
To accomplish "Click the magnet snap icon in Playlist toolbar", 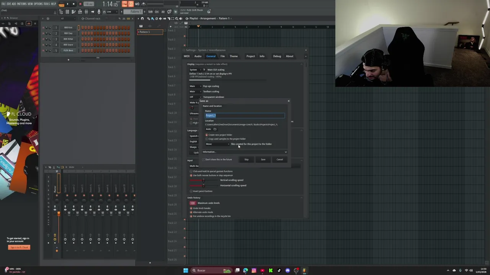I will click(x=142, y=18).
